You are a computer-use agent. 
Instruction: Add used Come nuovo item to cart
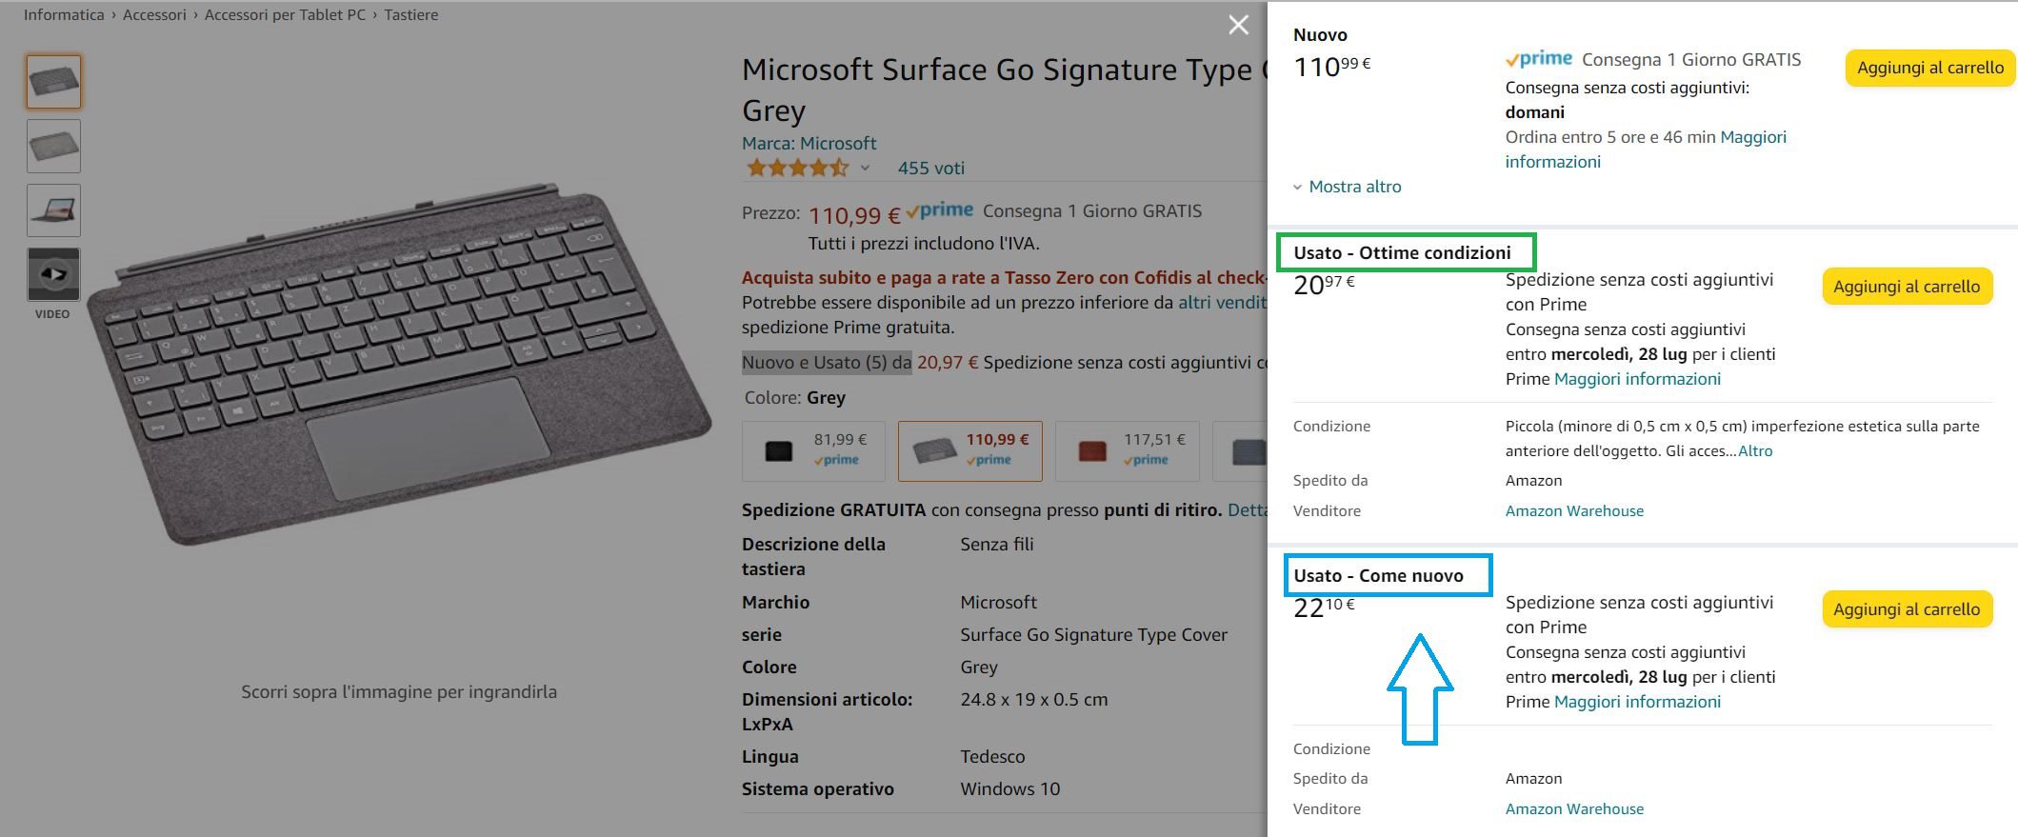click(1906, 609)
